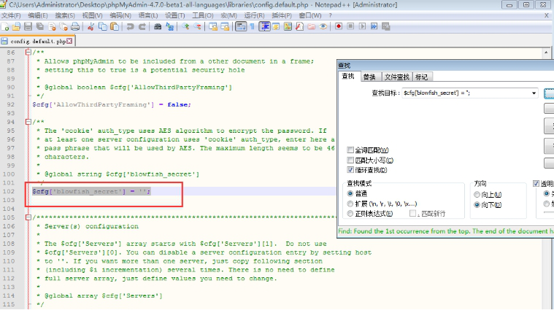554x321 pixels.
Task: Click the Paste clipboard icon
Action: click(x=115, y=26)
